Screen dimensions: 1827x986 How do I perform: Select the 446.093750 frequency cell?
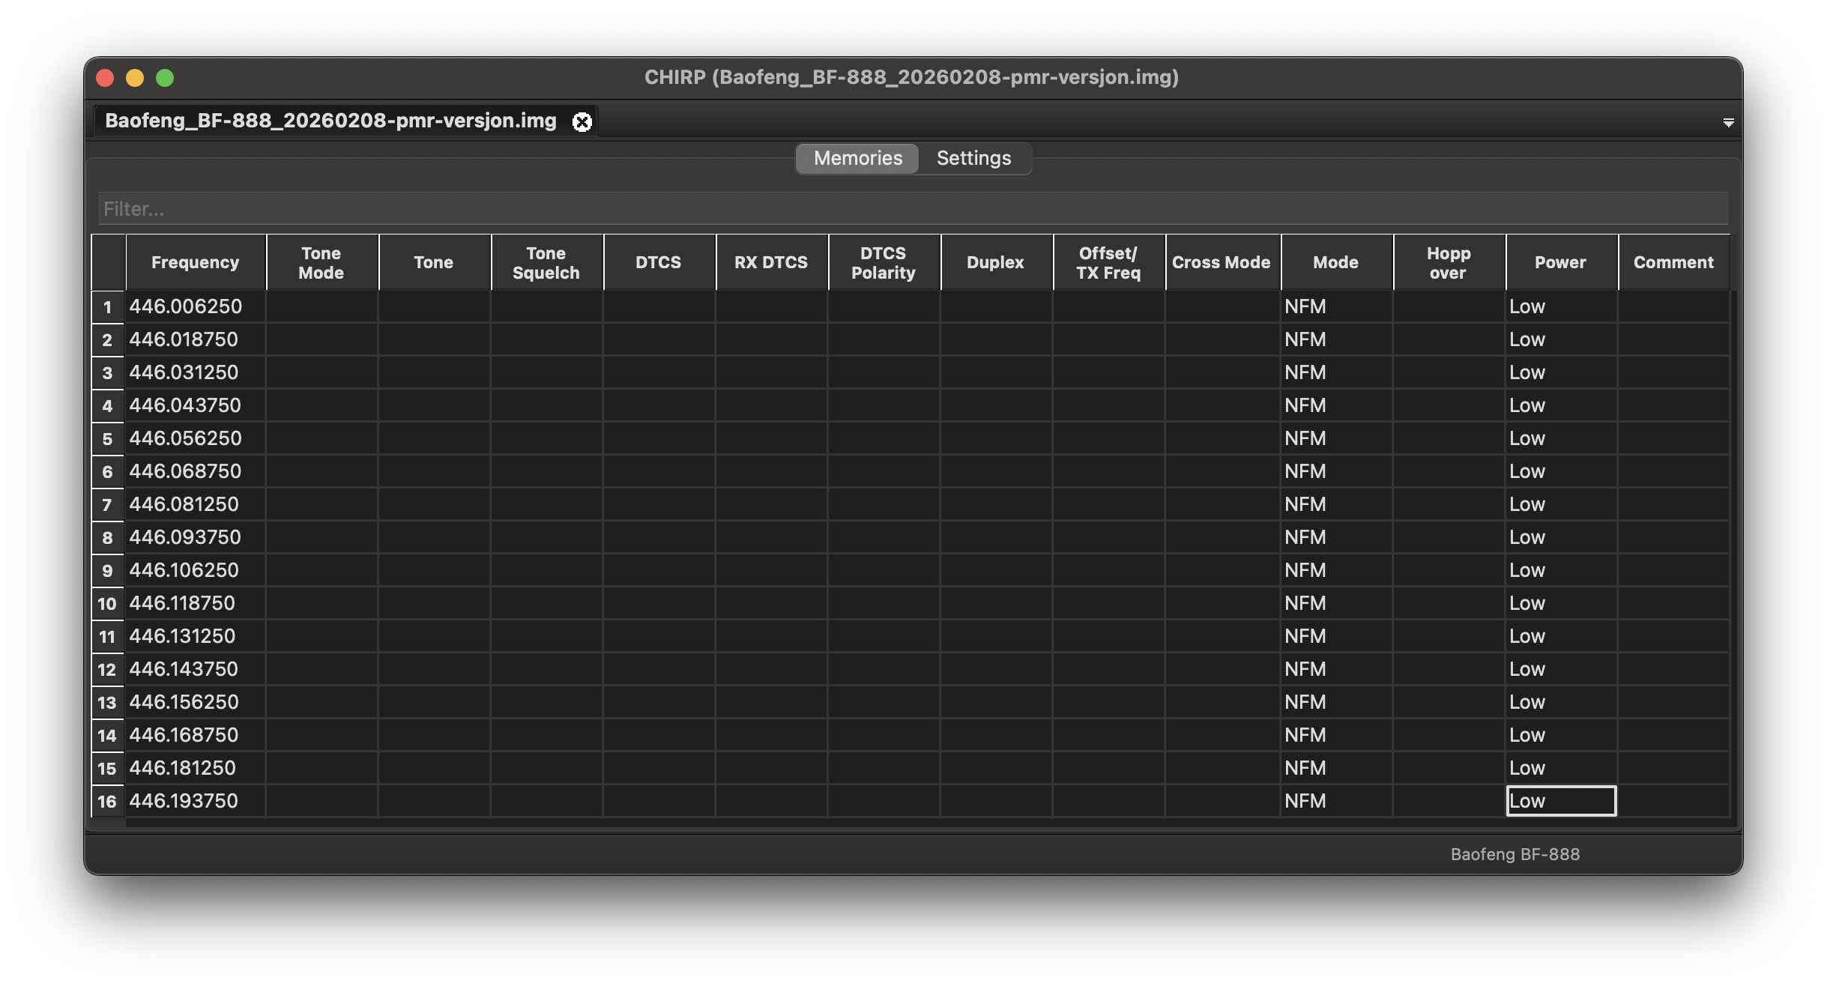pos(195,537)
